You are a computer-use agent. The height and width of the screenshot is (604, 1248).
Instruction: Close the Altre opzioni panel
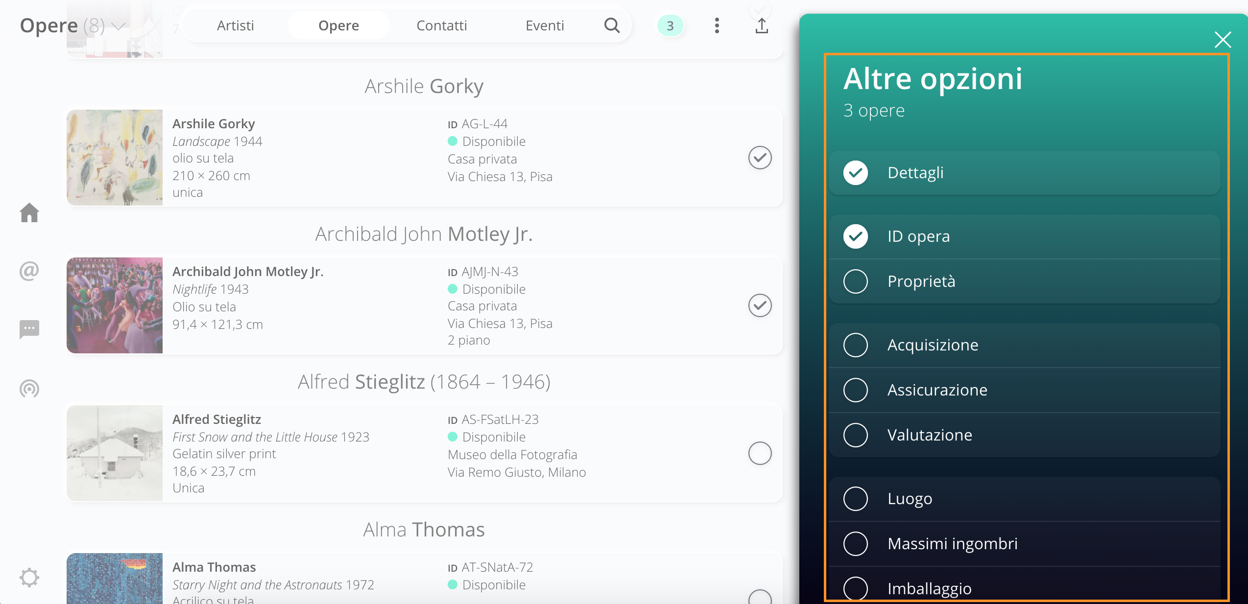click(x=1223, y=40)
